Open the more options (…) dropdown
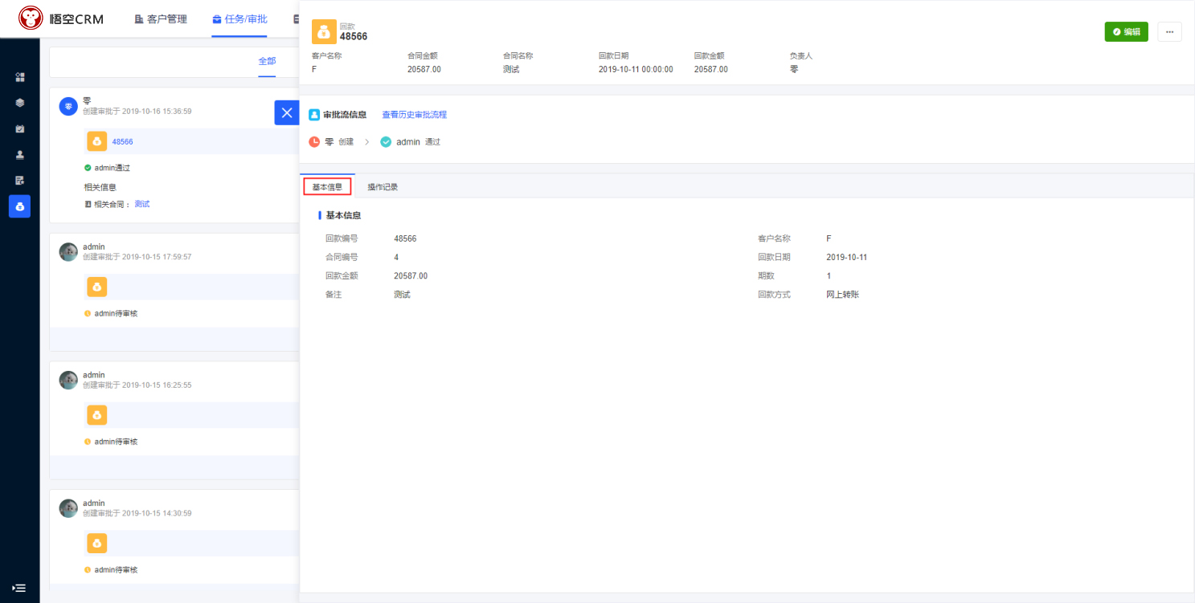The image size is (1195, 603). 1168,32
